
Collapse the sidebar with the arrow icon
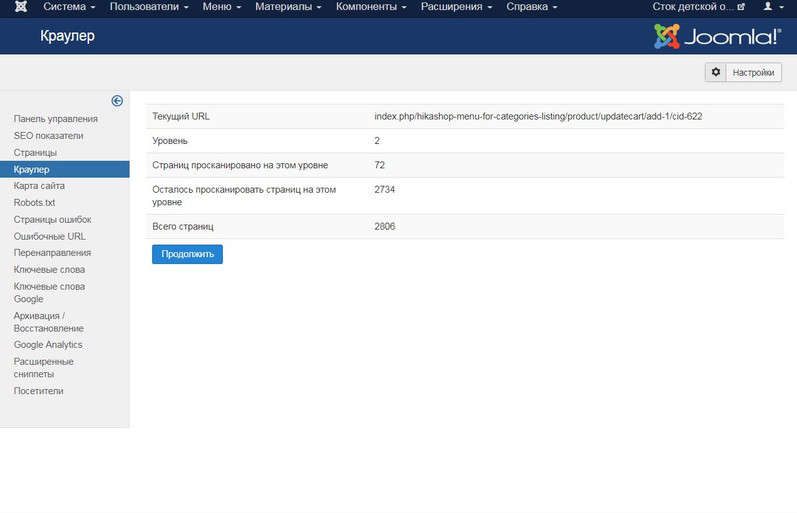[117, 101]
